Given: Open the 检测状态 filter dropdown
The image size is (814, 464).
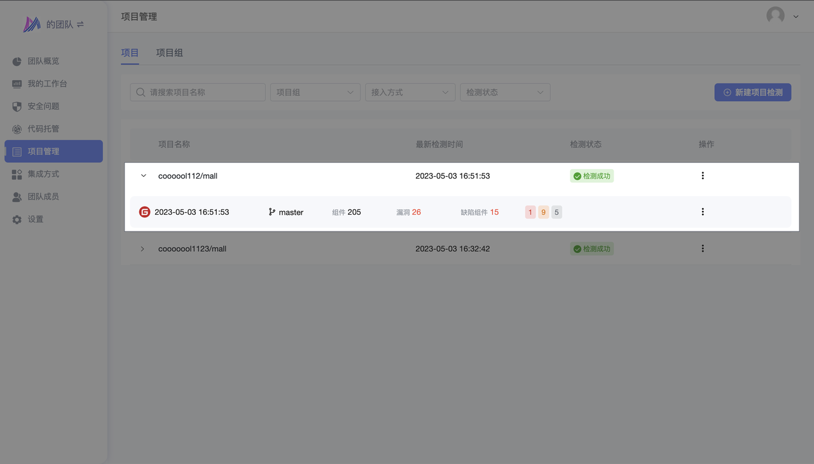Looking at the screenshot, I should click(x=504, y=92).
